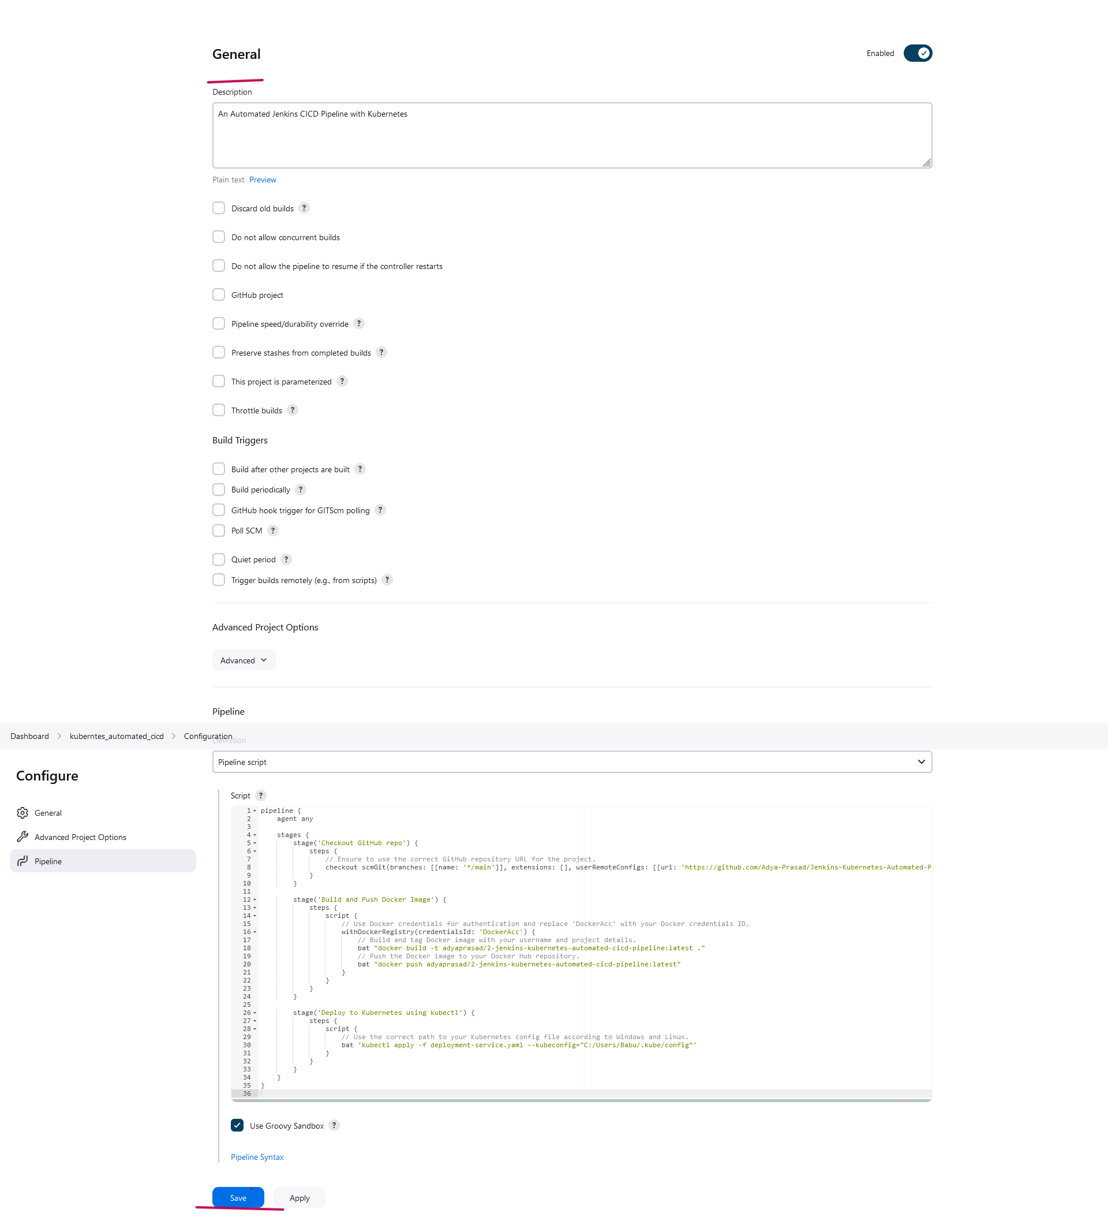Click the Dashboard breadcrumb icon

29,736
